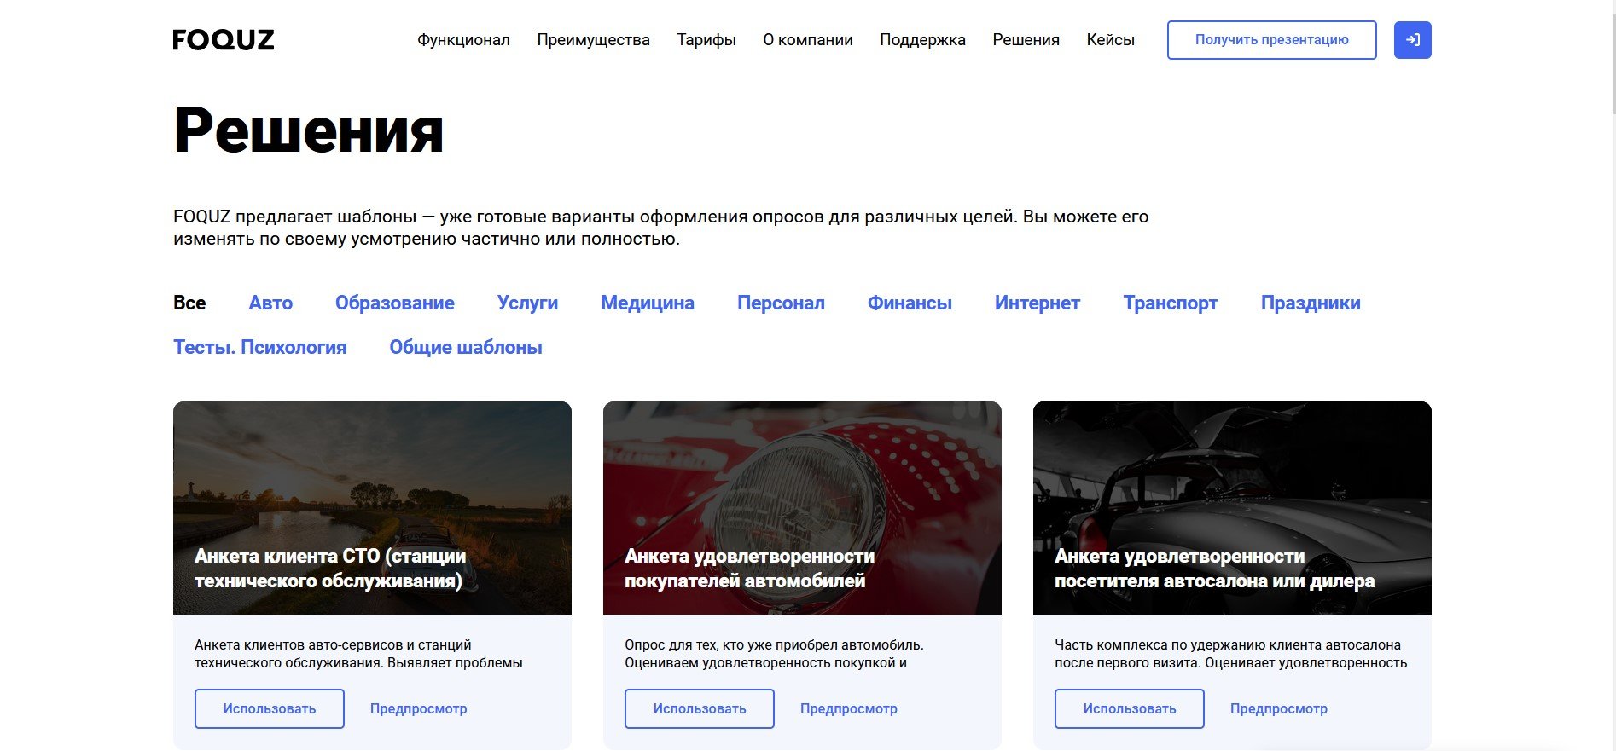Show the Праздники templates
This screenshot has height=751, width=1616.
point(1310,303)
